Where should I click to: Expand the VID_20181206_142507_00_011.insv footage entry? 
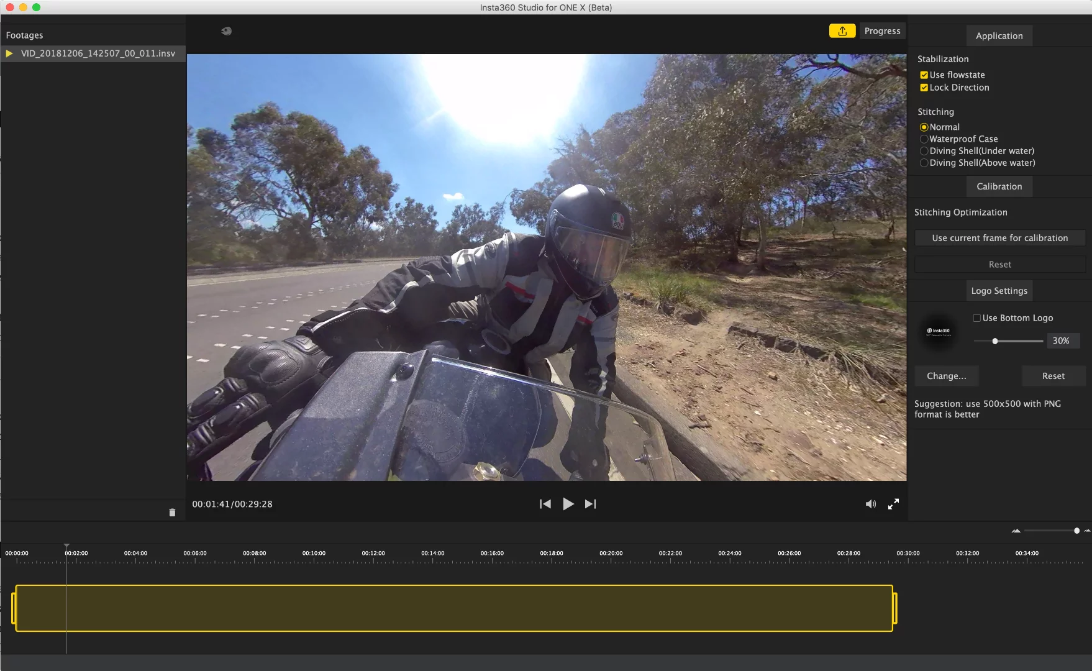pos(9,53)
